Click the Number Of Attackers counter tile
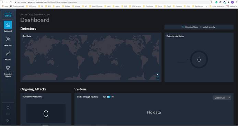238x126 pixels. [46, 114]
